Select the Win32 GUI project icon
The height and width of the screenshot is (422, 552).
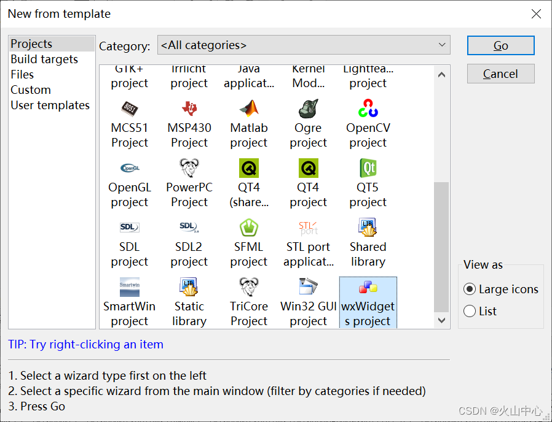point(309,286)
